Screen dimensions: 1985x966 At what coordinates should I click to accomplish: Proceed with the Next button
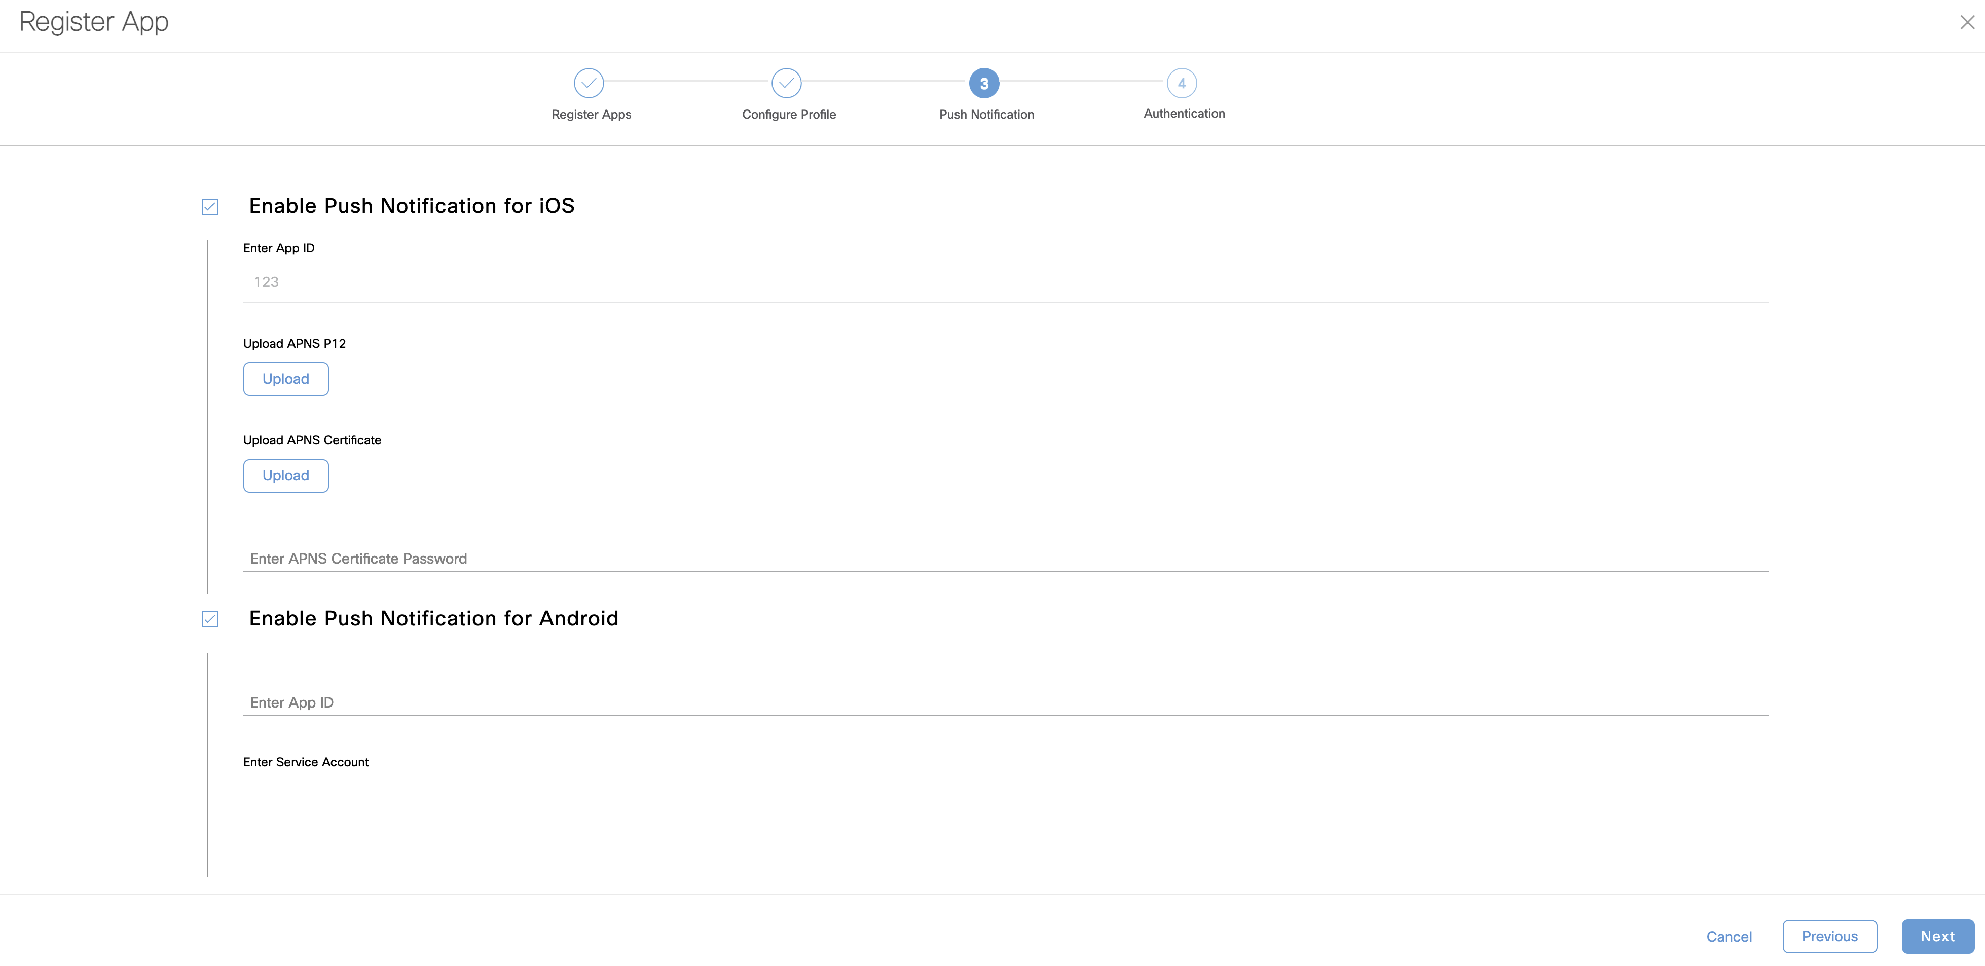(1937, 937)
